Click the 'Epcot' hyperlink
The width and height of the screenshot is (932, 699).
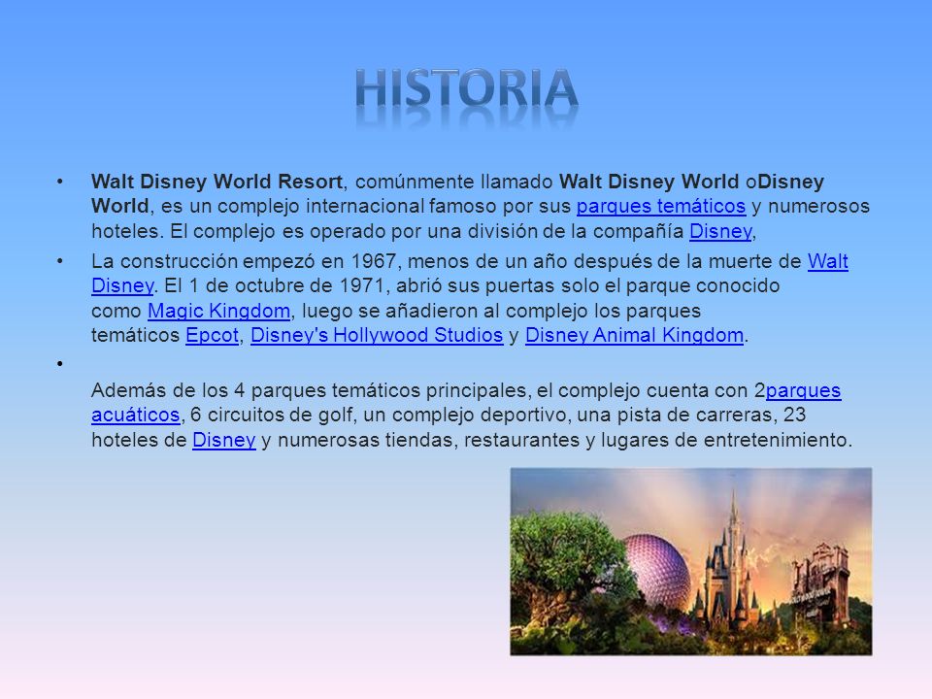coord(212,335)
